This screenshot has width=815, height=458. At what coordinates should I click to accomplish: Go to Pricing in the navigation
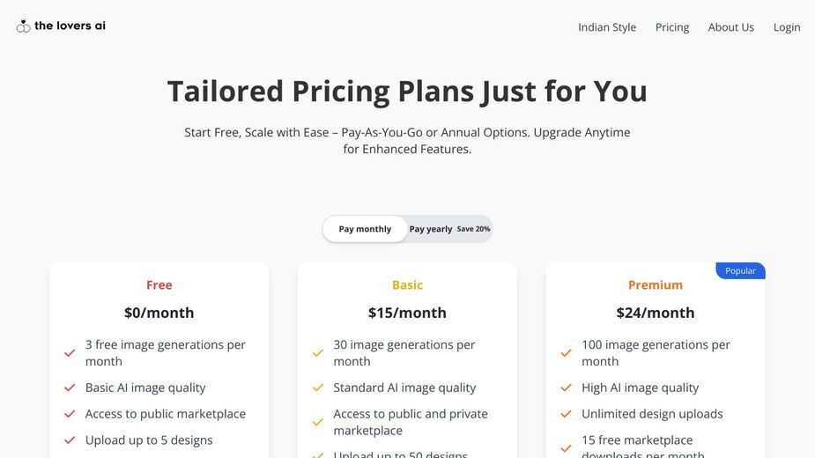pyautogui.click(x=672, y=27)
